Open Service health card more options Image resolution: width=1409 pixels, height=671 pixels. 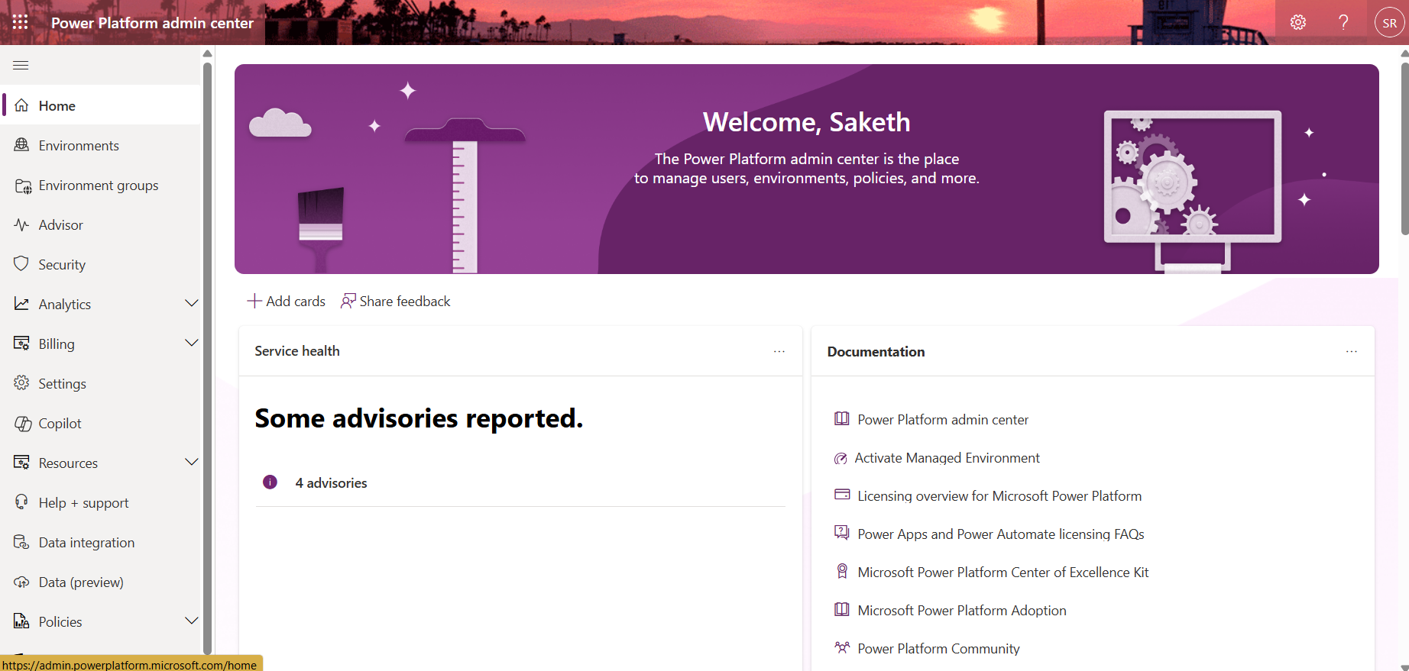point(779,351)
